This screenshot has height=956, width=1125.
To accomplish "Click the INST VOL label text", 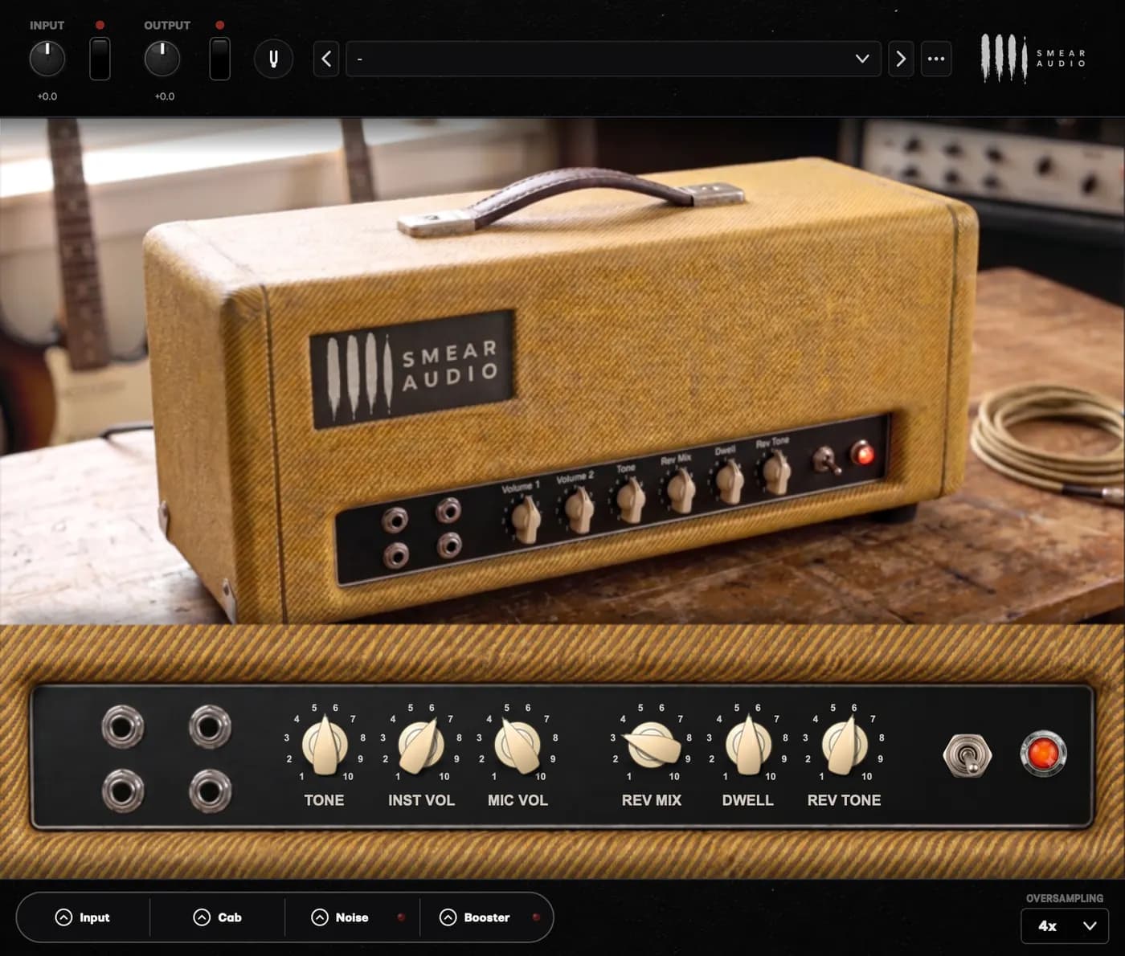I will [421, 800].
